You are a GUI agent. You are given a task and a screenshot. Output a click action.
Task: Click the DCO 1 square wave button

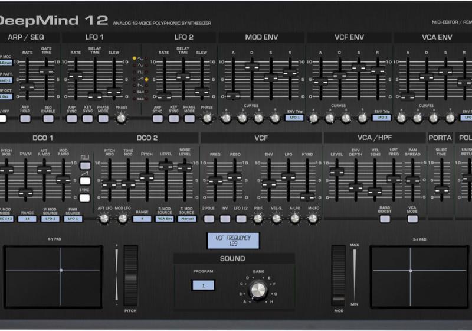85,165
